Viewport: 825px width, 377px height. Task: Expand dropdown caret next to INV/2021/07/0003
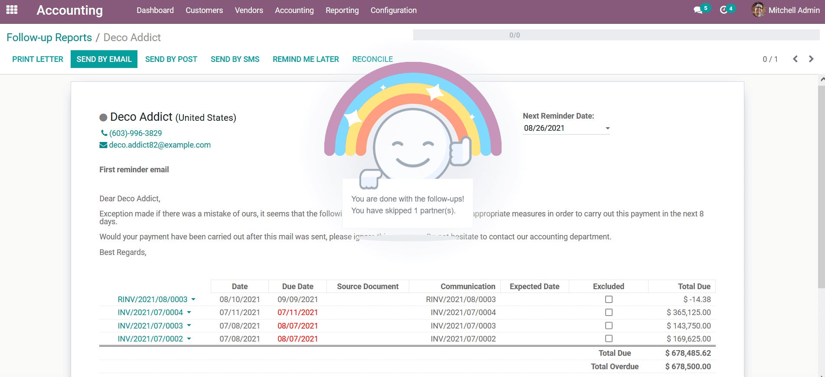point(189,325)
